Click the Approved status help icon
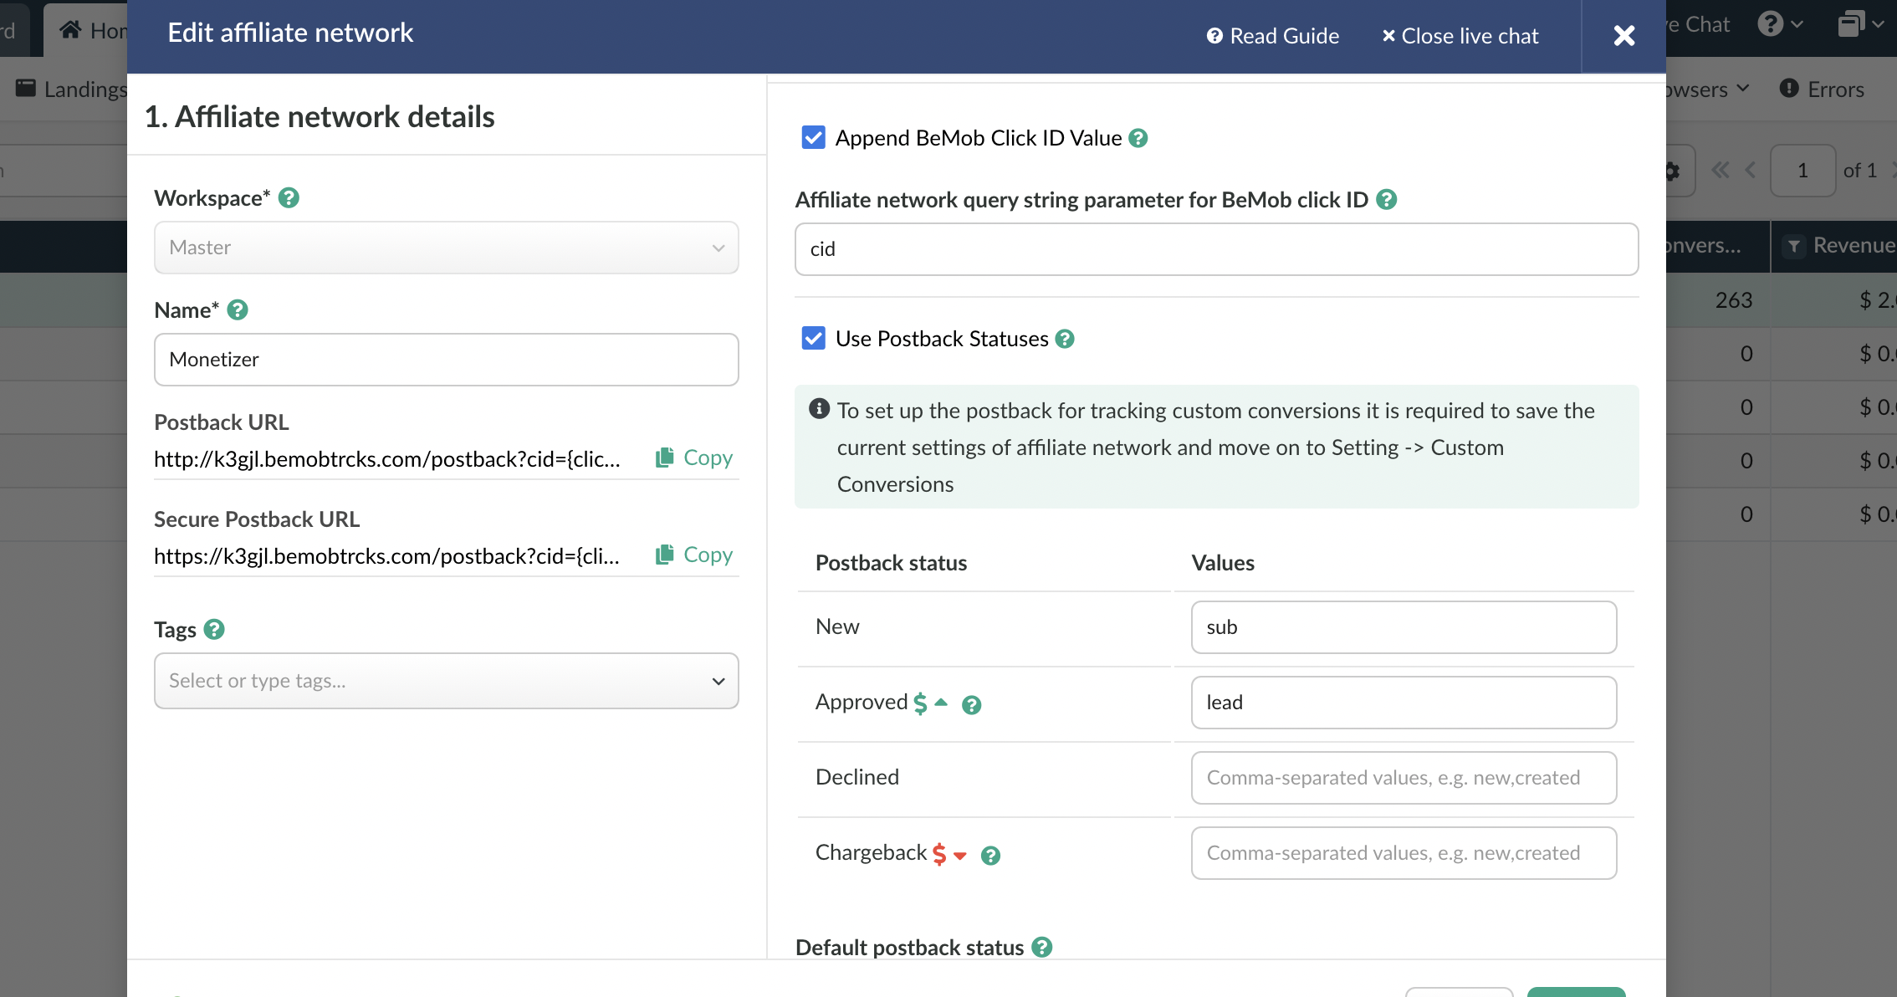Screen dimensions: 1897x997 [971, 705]
